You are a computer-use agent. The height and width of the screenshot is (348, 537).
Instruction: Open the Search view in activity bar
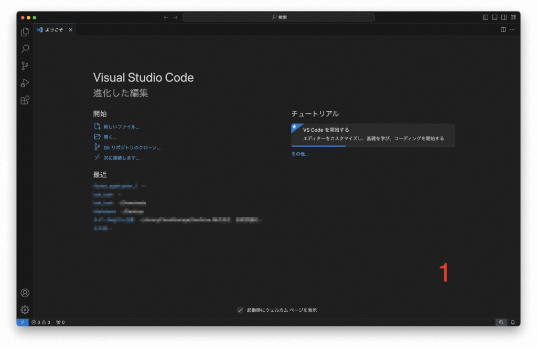(25, 49)
